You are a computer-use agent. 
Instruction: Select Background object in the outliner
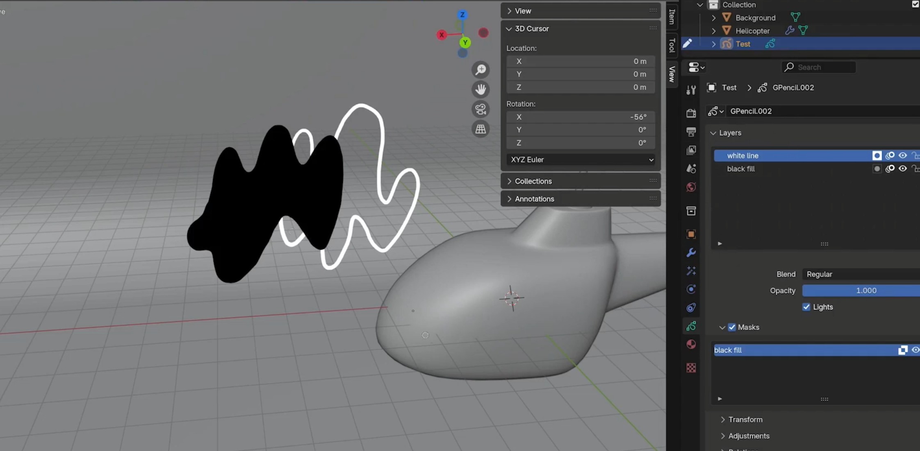tap(755, 18)
